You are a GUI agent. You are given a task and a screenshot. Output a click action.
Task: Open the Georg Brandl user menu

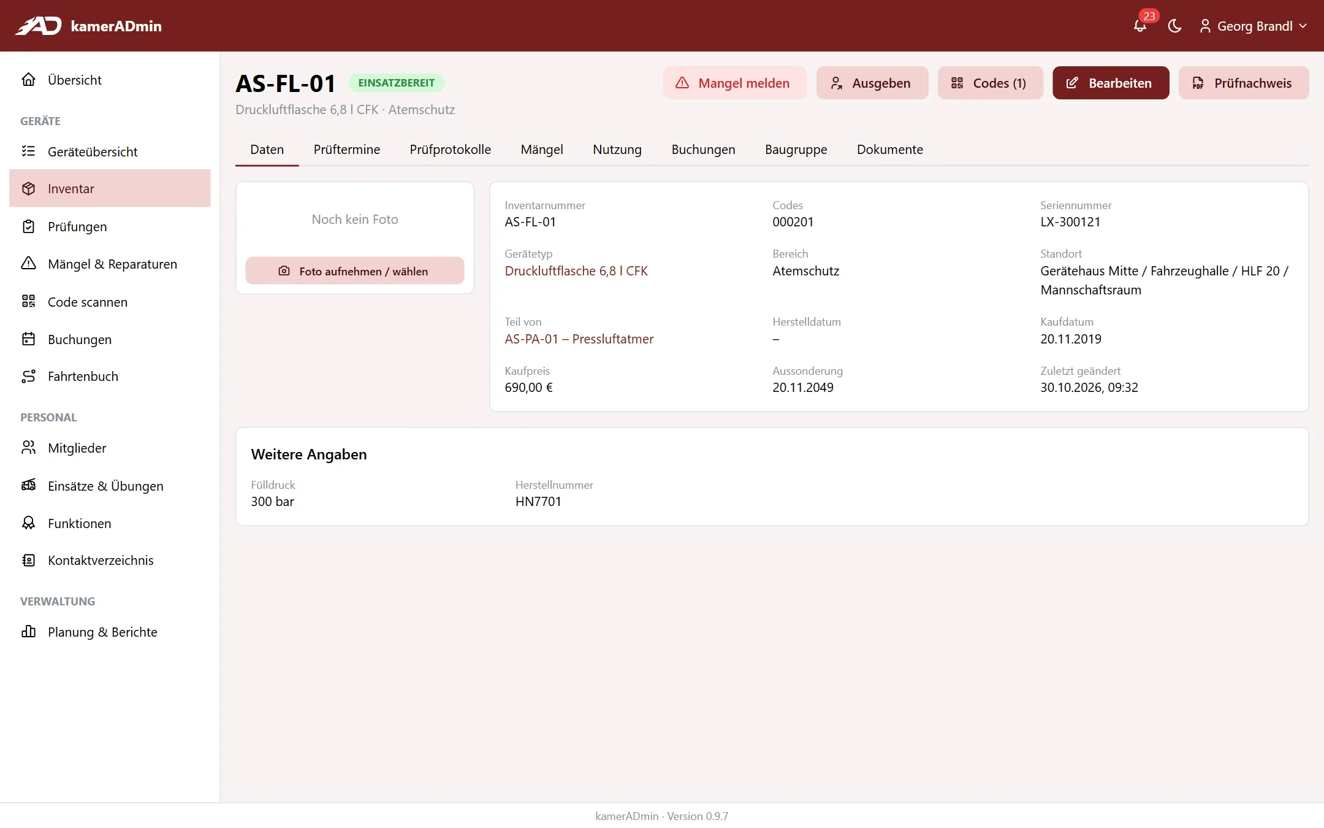click(x=1254, y=26)
